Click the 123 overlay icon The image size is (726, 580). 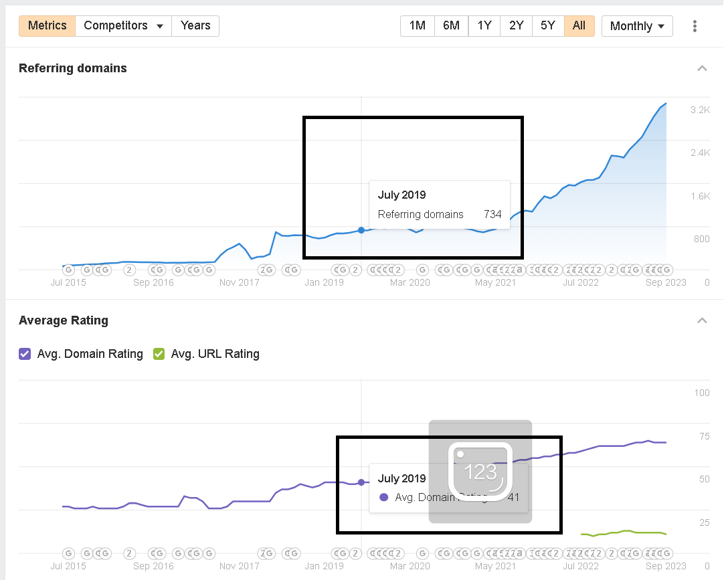(x=480, y=472)
